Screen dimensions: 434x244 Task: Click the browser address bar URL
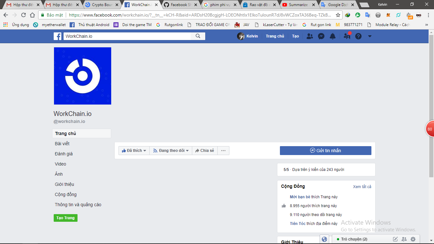point(200,15)
